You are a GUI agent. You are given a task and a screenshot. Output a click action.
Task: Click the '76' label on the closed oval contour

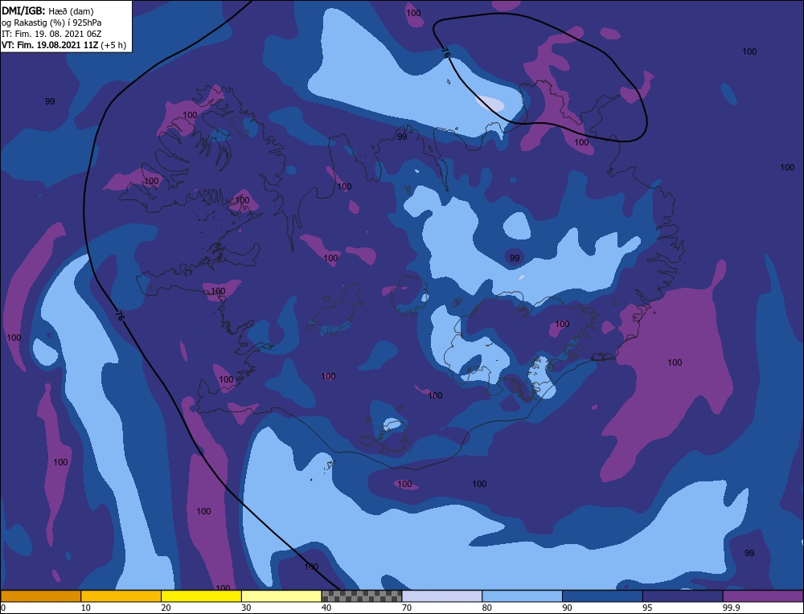pos(445,54)
